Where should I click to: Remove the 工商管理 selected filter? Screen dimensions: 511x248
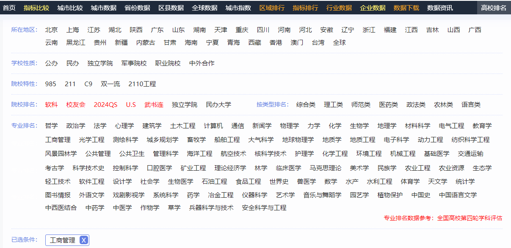pyautogui.click(x=83, y=240)
